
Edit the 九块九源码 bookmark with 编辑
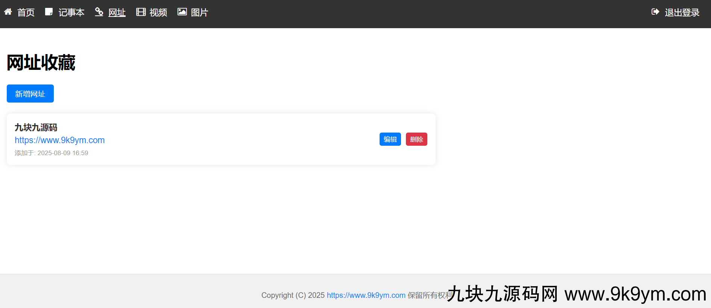pyautogui.click(x=390, y=139)
